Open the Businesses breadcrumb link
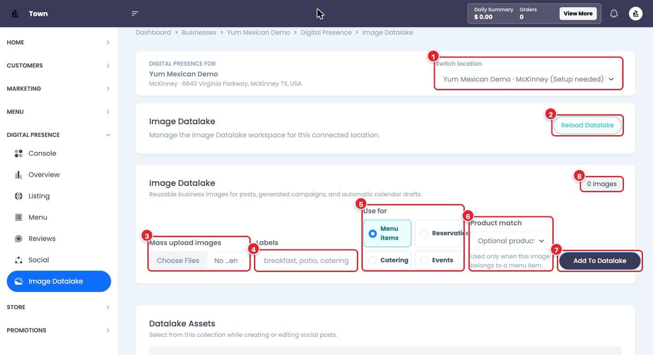 (199, 33)
